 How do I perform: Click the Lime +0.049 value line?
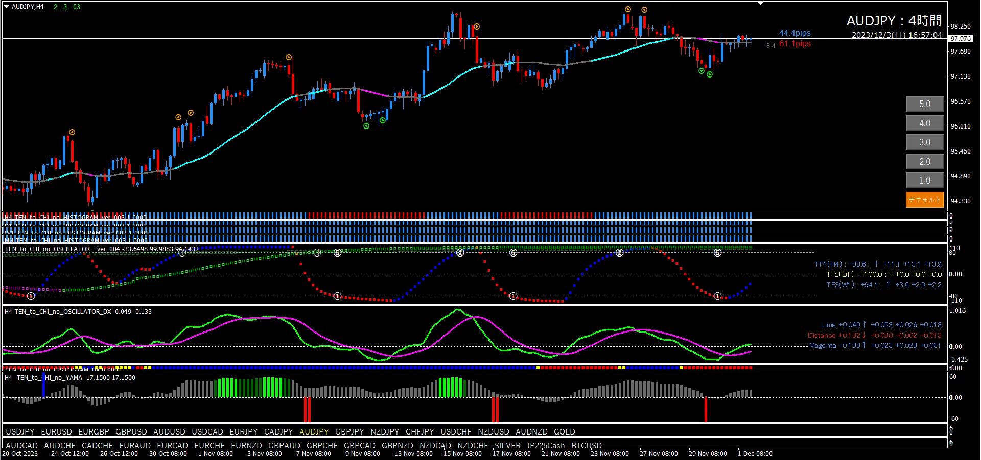(881, 325)
